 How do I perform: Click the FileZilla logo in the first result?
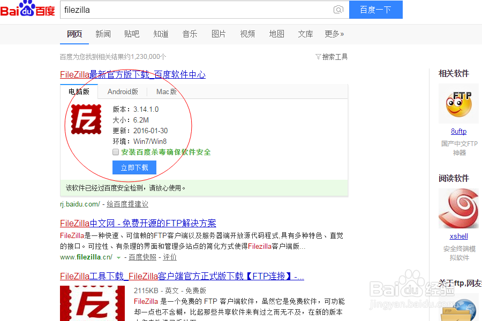tap(85, 119)
